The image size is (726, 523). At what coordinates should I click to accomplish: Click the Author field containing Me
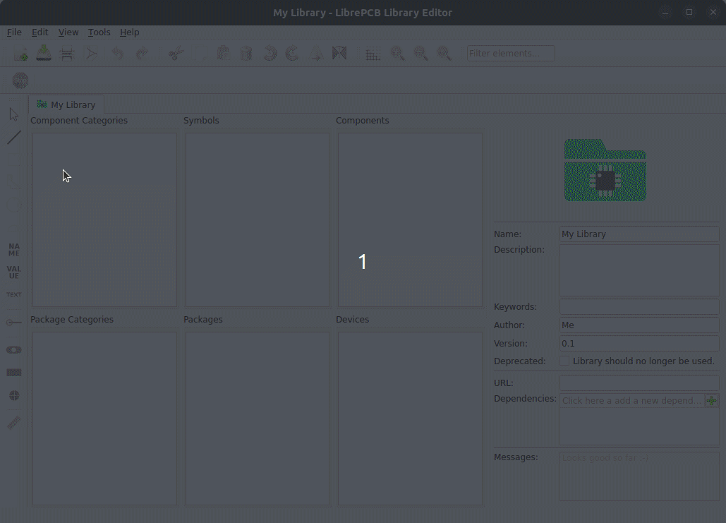(639, 325)
